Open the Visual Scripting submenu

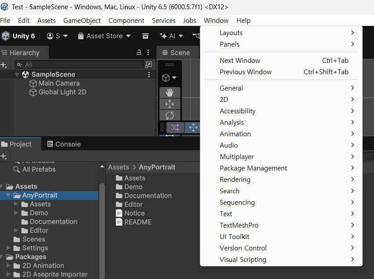pos(281,260)
